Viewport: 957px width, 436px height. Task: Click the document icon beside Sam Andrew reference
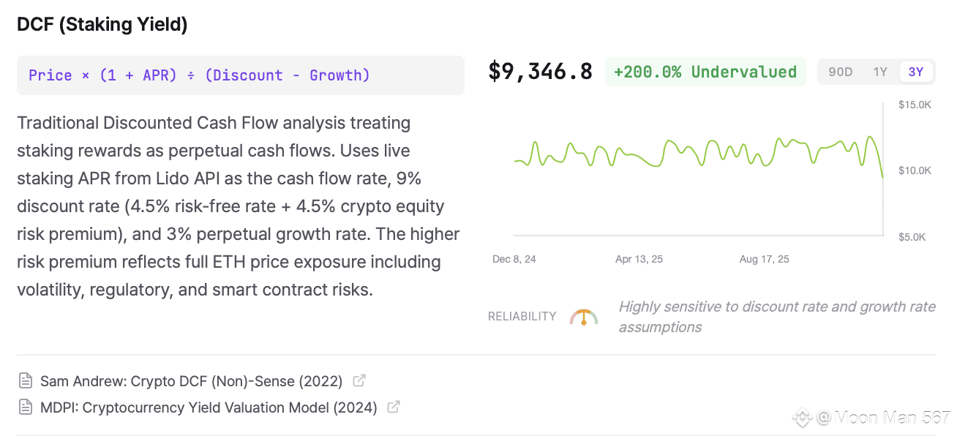(26, 381)
